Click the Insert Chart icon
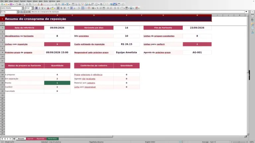This screenshot has height=143, width=255. [x=89, y=4]
